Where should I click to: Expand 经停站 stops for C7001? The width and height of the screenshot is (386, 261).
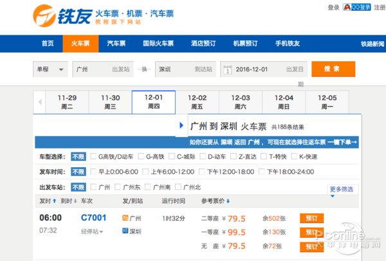click(92, 231)
